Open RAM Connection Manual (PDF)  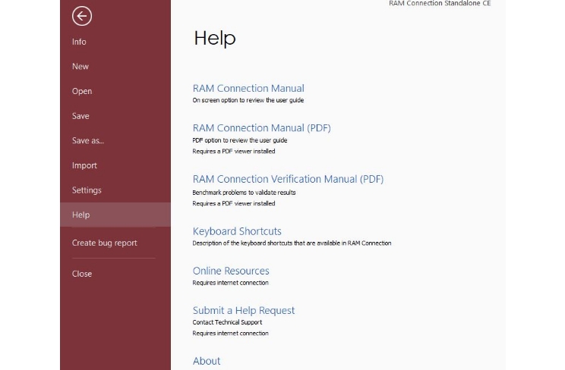pyautogui.click(x=261, y=128)
